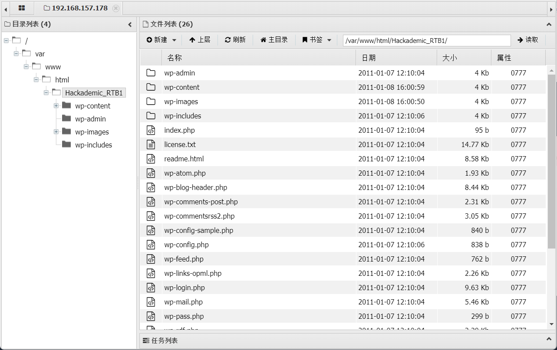Click the text file icon beside license.txt
This screenshot has width=557, height=350.
[x=151, y=144]
